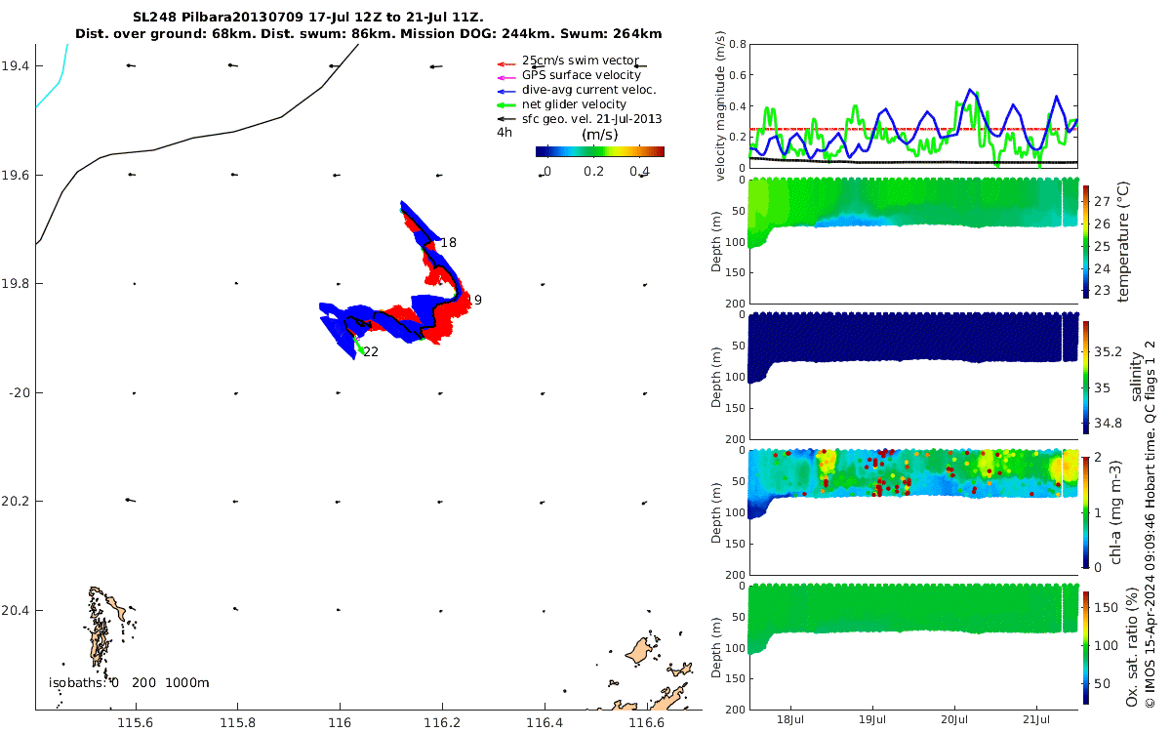Click the 'Dist. over ground: 68km' subtitle line
This screenshot has width=1171, height=732.
tap(369, 33)
